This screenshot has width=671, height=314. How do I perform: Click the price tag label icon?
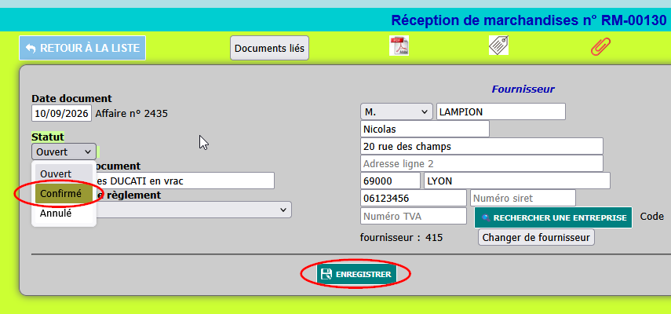(498, 46)
